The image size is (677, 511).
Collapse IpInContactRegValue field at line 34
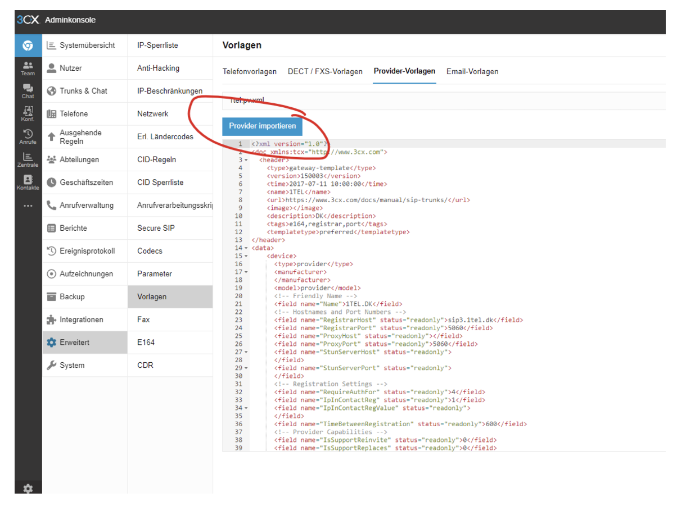246,408
